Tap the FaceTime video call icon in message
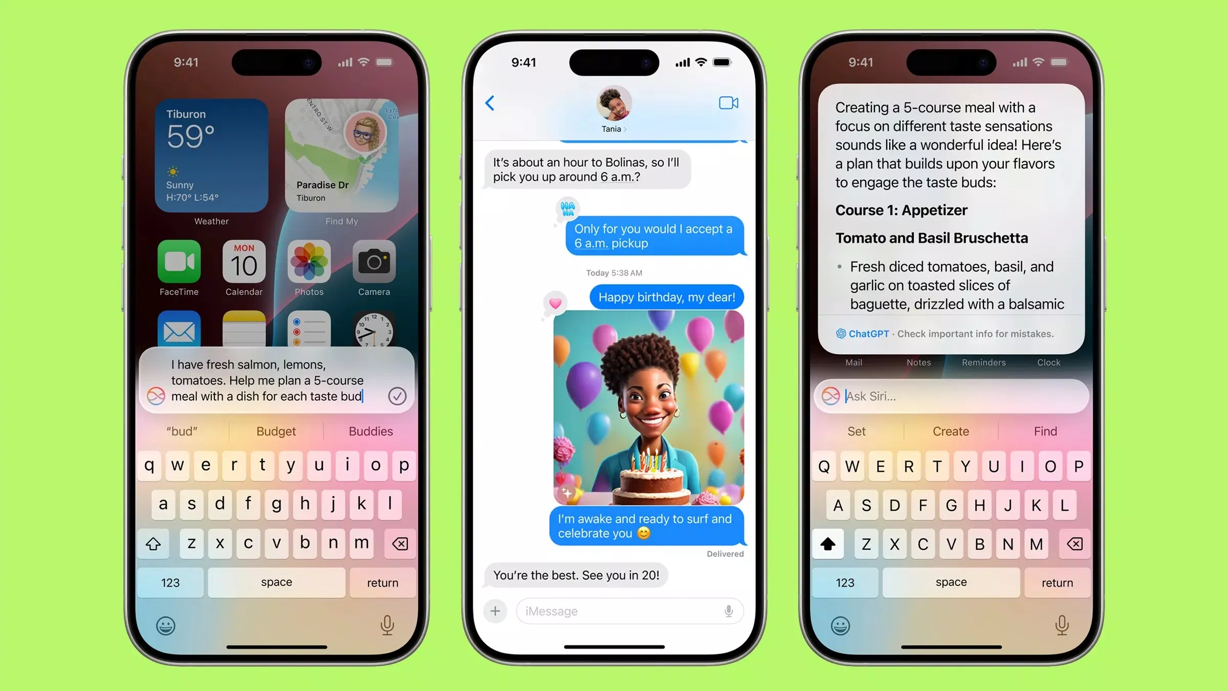The height and width of the screenshot is (691, 1228). click(727, 103)
